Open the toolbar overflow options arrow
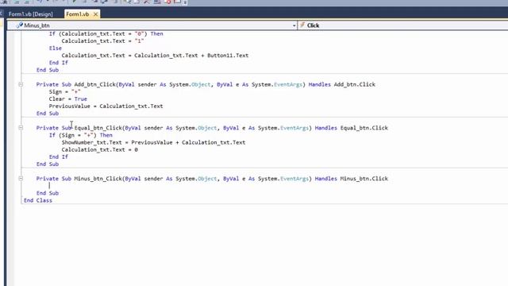 click(x=185, y=2)
